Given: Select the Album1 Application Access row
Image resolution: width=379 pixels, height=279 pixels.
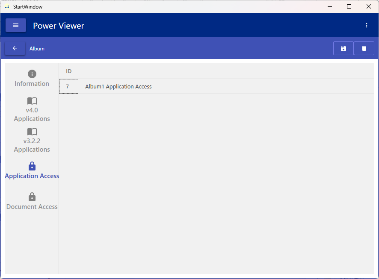Looking at the screenshot, I should [118, 86].
